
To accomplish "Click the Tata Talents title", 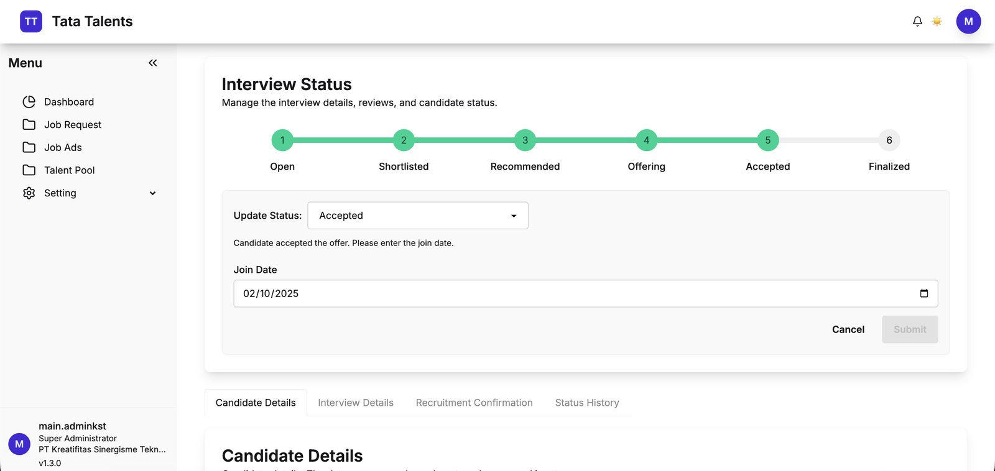I will tap(93, 22).
